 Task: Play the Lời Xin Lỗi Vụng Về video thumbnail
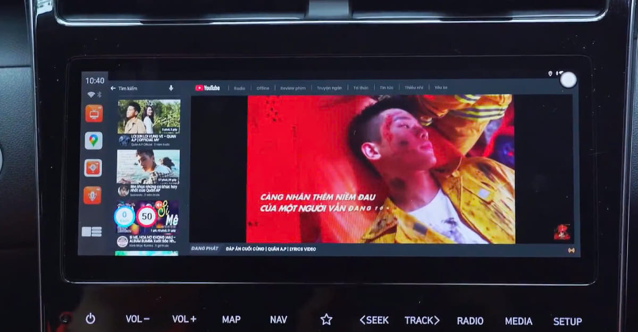click(x=148, y=116)
